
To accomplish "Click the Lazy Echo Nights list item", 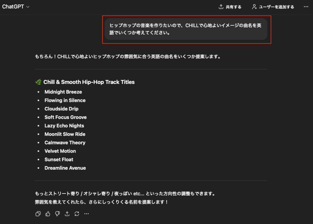I will 64,126.
